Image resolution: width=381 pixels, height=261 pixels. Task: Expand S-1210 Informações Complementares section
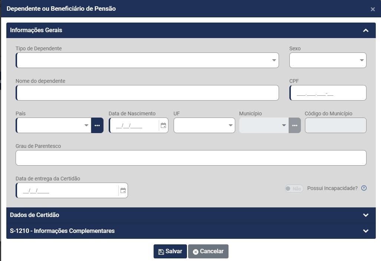point(365,231)
